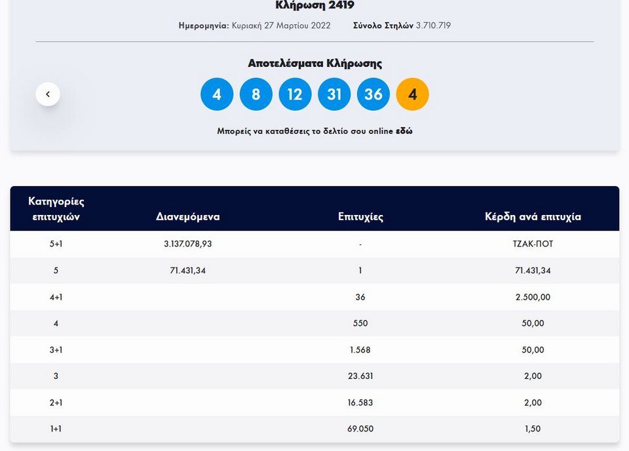Click the 'Κέρδη ανά επιτυχία' column header
The height and width of the screenshot is (451, 629).
click(533, 217)
